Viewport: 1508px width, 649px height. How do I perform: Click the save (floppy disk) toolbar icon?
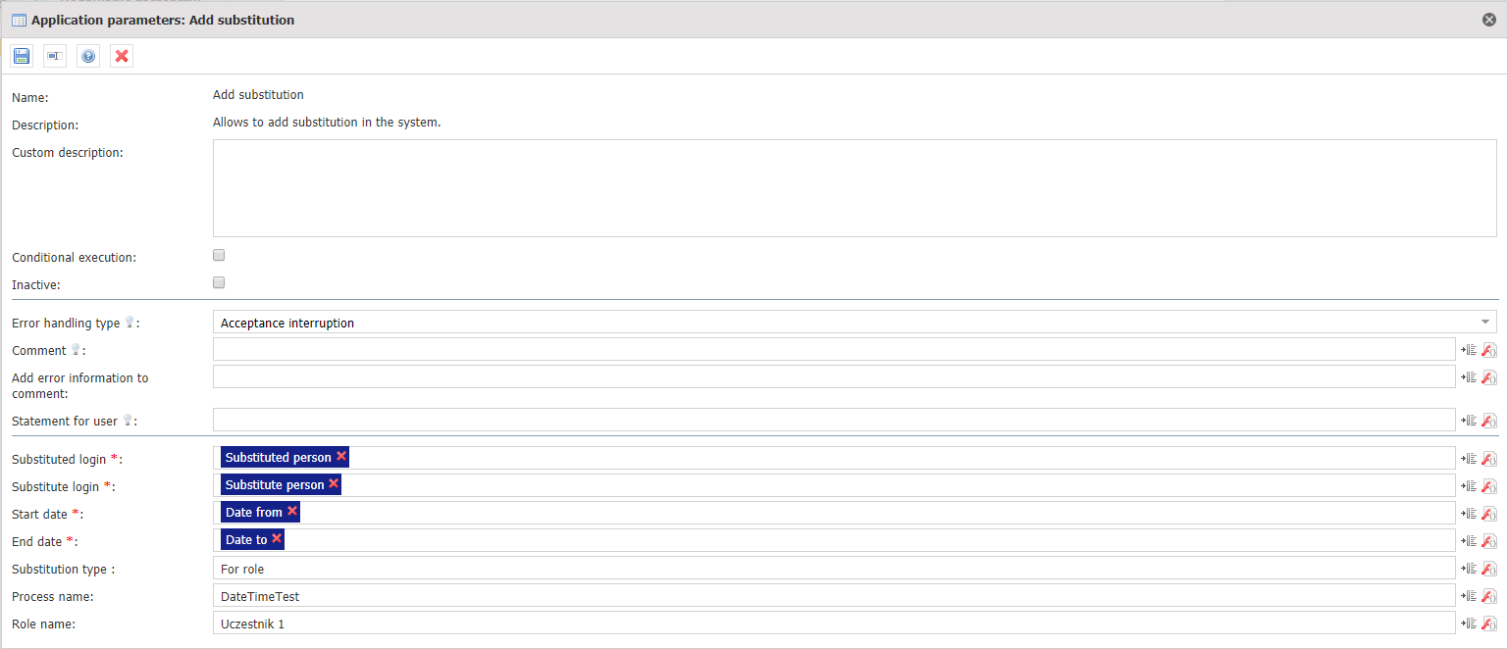[x=22, y=57]
